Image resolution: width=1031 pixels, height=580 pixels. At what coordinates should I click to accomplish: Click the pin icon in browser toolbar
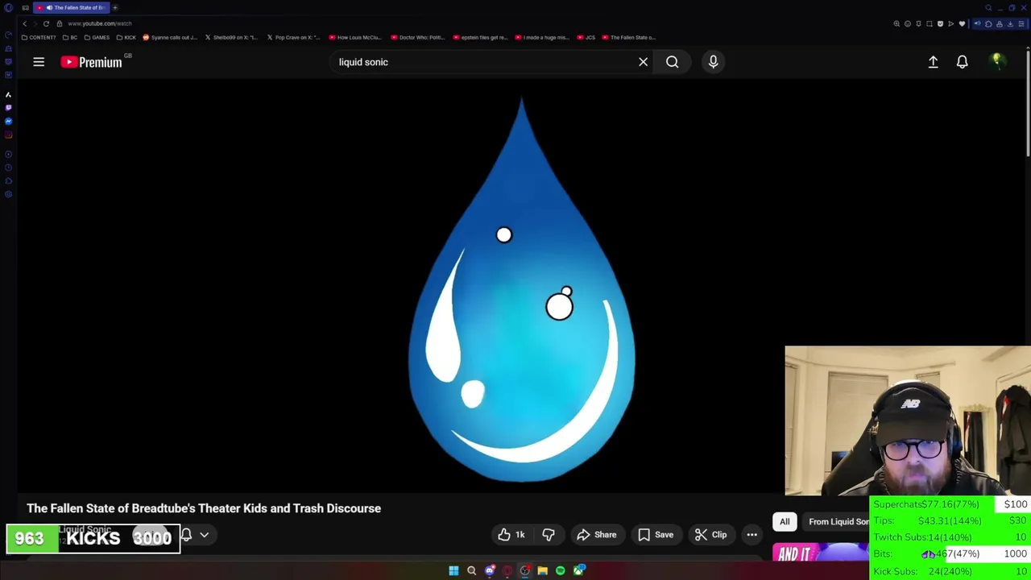point(918,23)
